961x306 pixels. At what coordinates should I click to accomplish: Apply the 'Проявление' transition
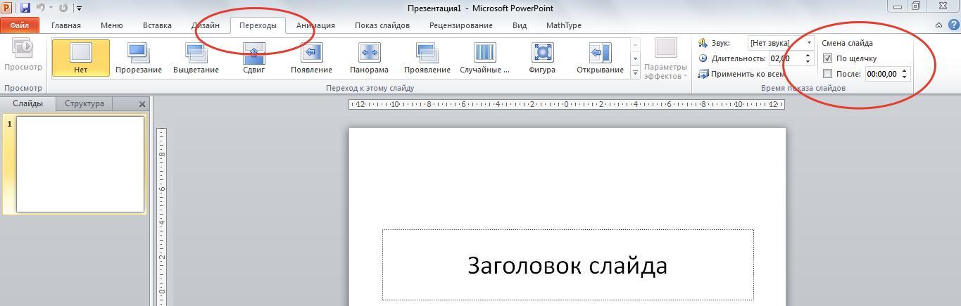pos(427,58)
